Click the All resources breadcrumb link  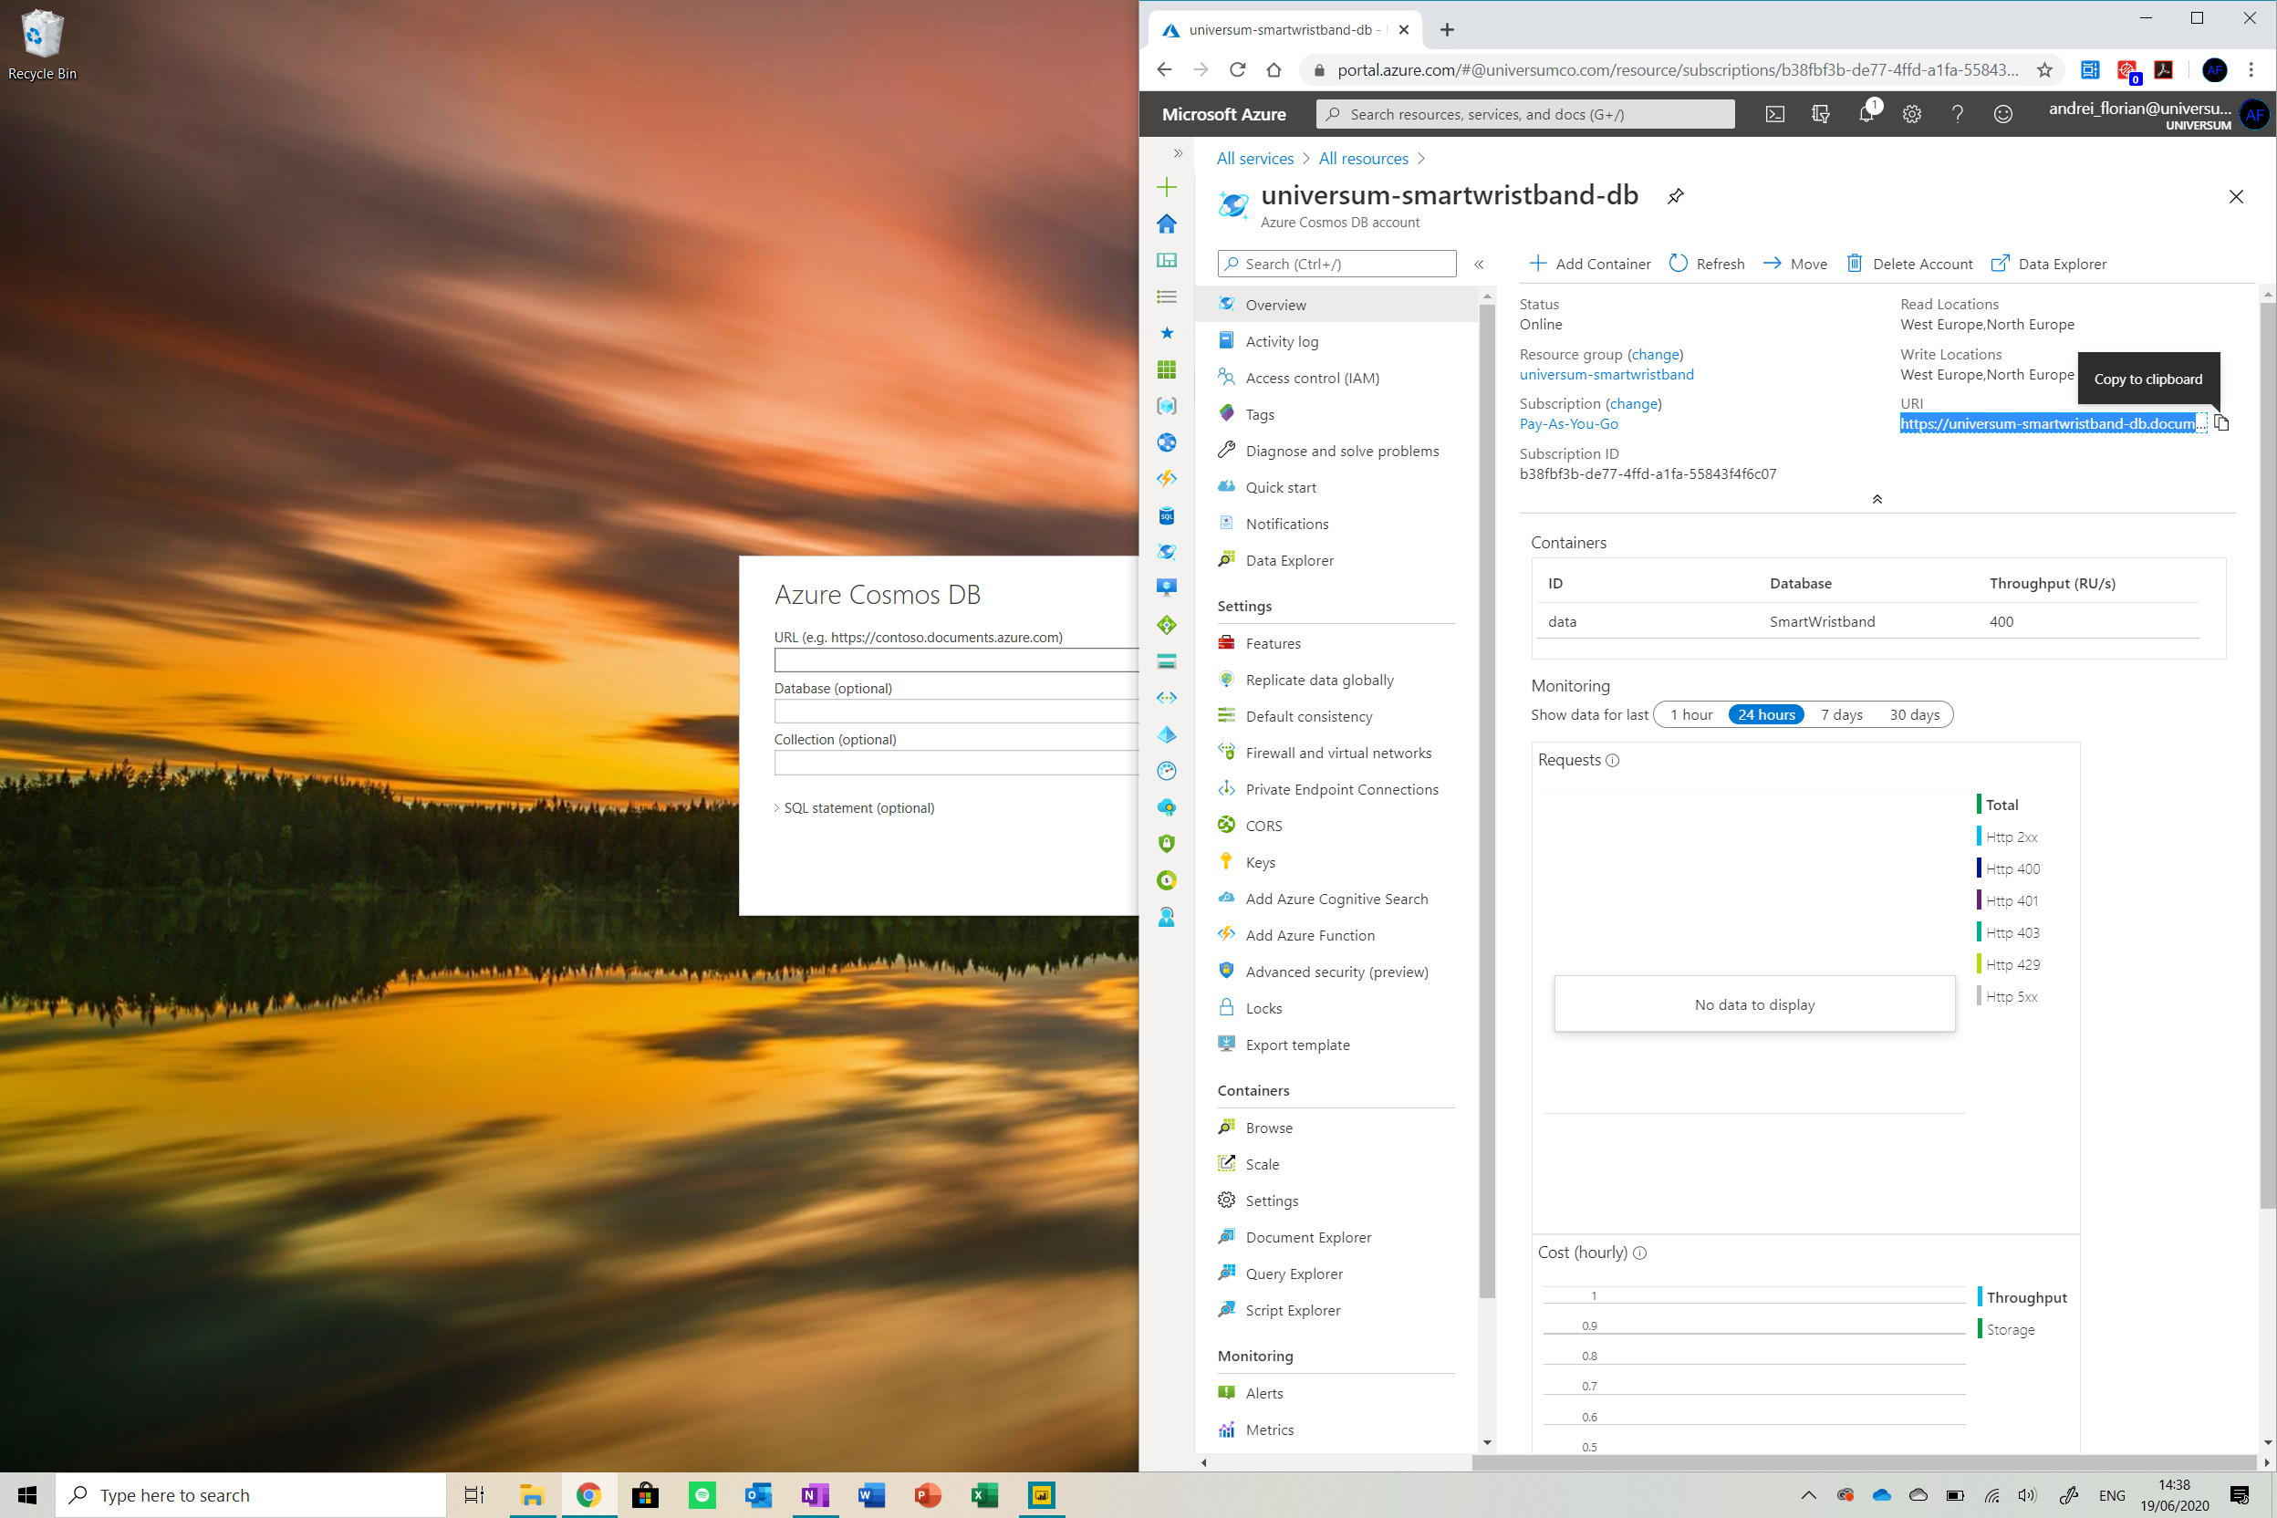[1363, 159]
